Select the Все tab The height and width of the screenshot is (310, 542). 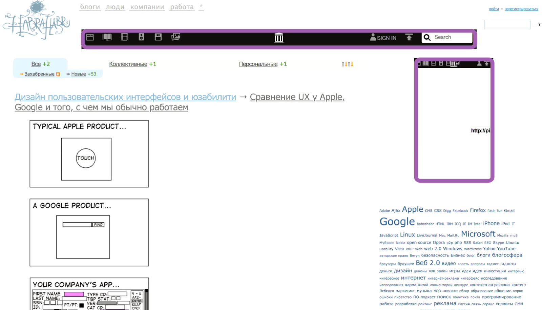click(36, 64)
